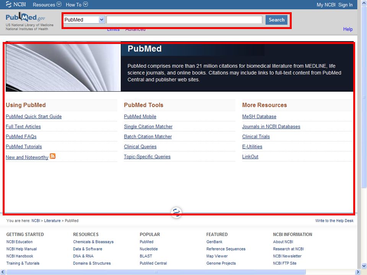The height and width of the screenshot is (275, 367).
Task: Open About NCBI
Action: [x=283, y=242]
